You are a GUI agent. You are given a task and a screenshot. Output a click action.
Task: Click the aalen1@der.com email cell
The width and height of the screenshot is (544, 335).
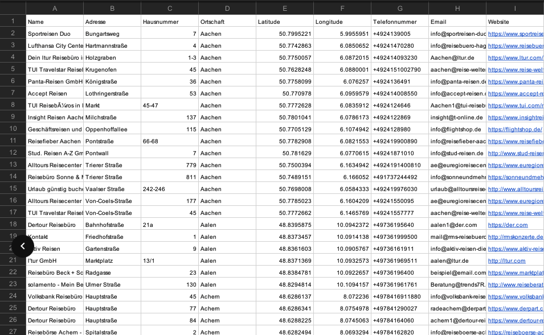tap(457, 225)
